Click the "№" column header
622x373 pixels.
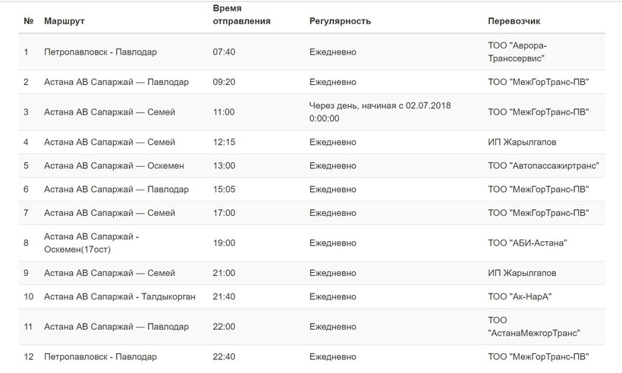click(28, 21)
